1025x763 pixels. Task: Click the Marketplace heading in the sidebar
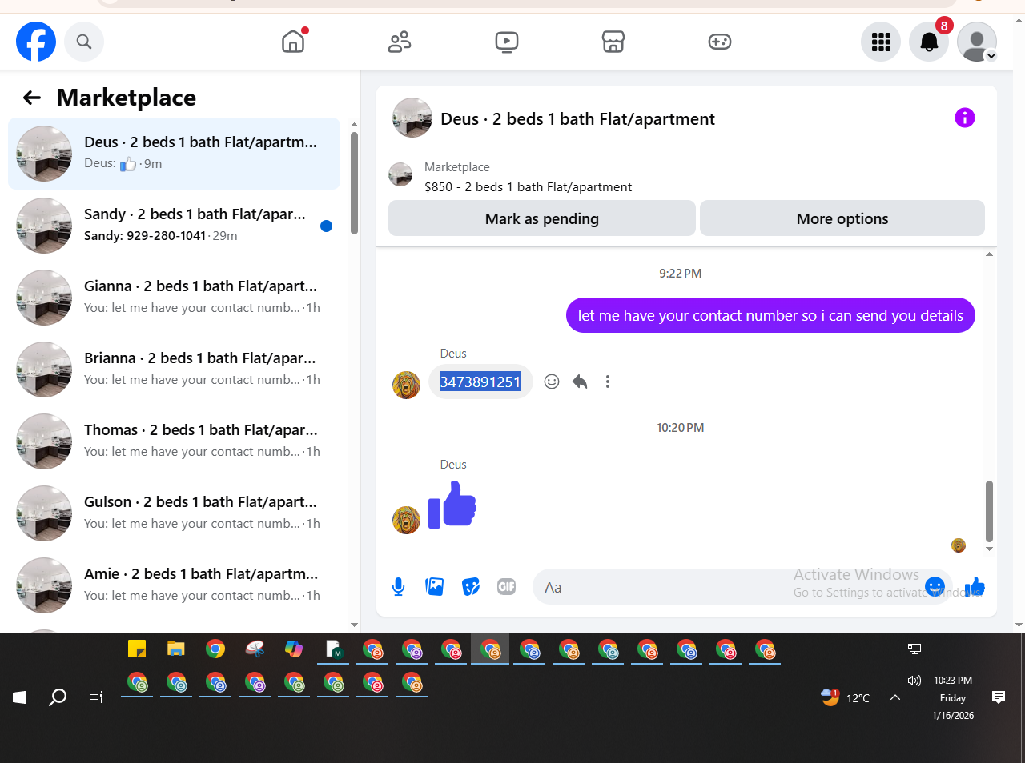click(127, 98)
